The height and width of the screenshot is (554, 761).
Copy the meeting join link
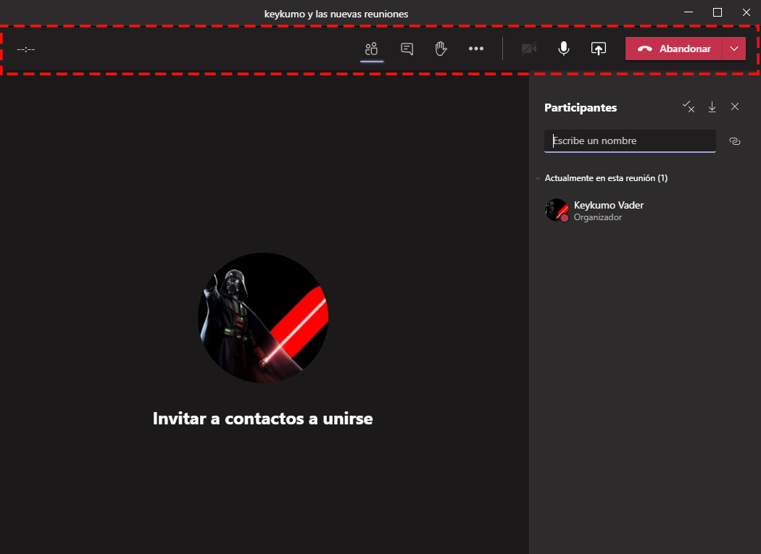click(x=735, y=141)
